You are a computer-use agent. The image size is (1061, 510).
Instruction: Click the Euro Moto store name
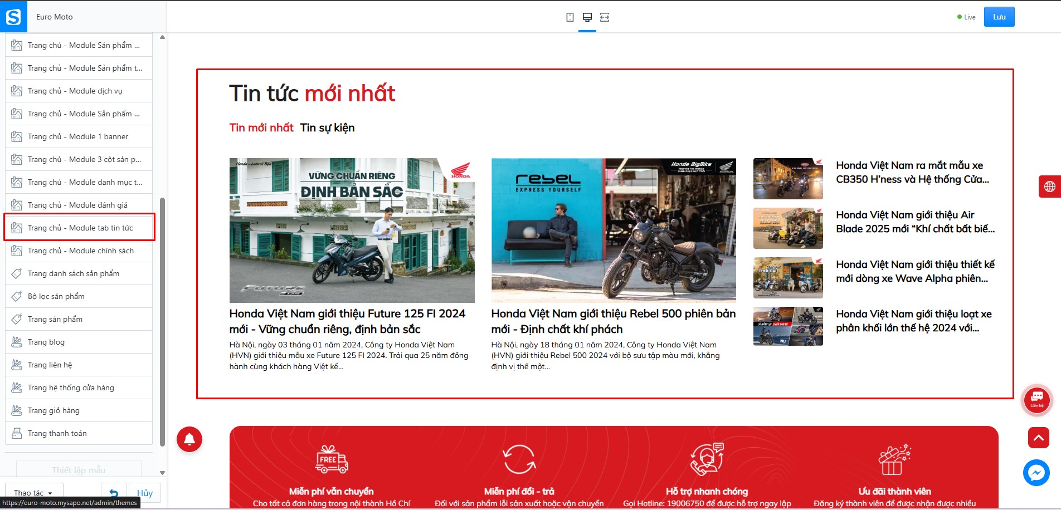(x=55, y=17)
